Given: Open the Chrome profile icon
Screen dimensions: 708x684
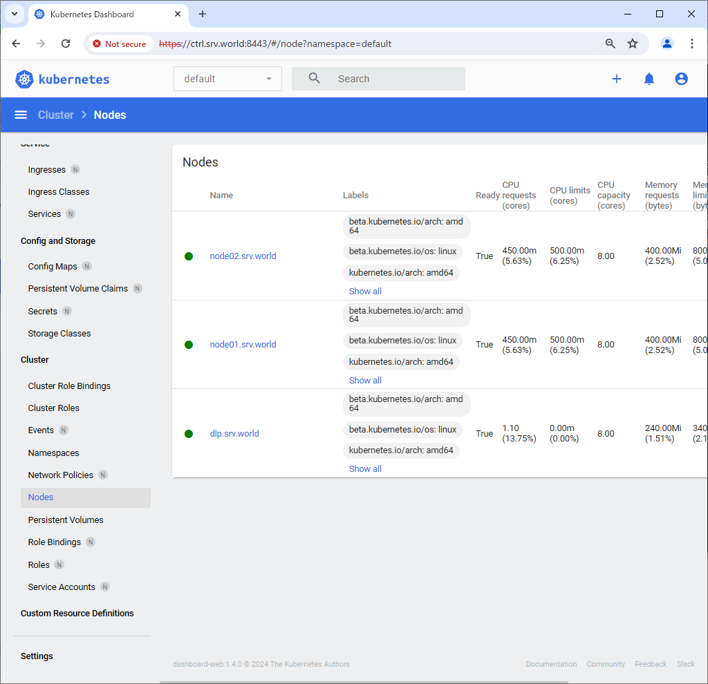Looking at the screenshot, I should tap(667, 44).
